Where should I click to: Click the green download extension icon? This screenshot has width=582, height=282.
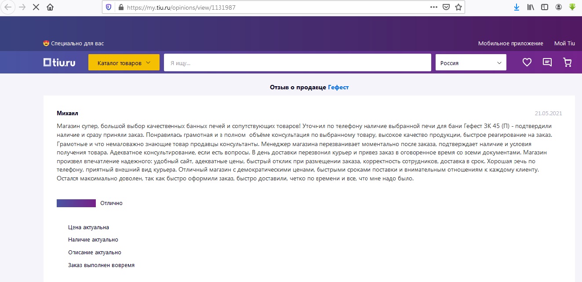coord(572,7)
